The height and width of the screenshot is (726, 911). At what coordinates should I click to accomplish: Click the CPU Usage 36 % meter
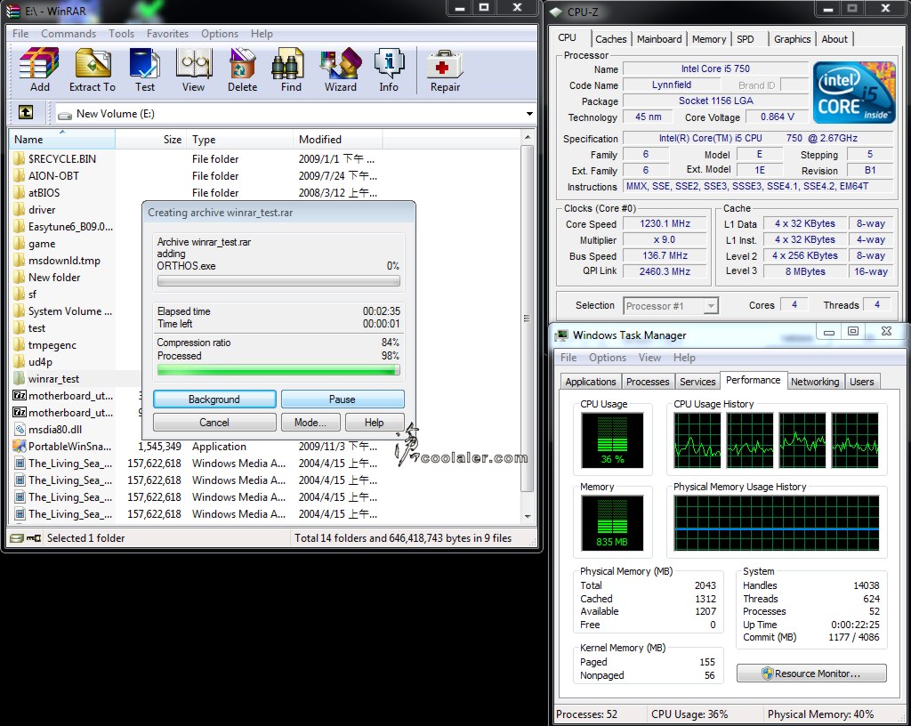pos(612,440)
